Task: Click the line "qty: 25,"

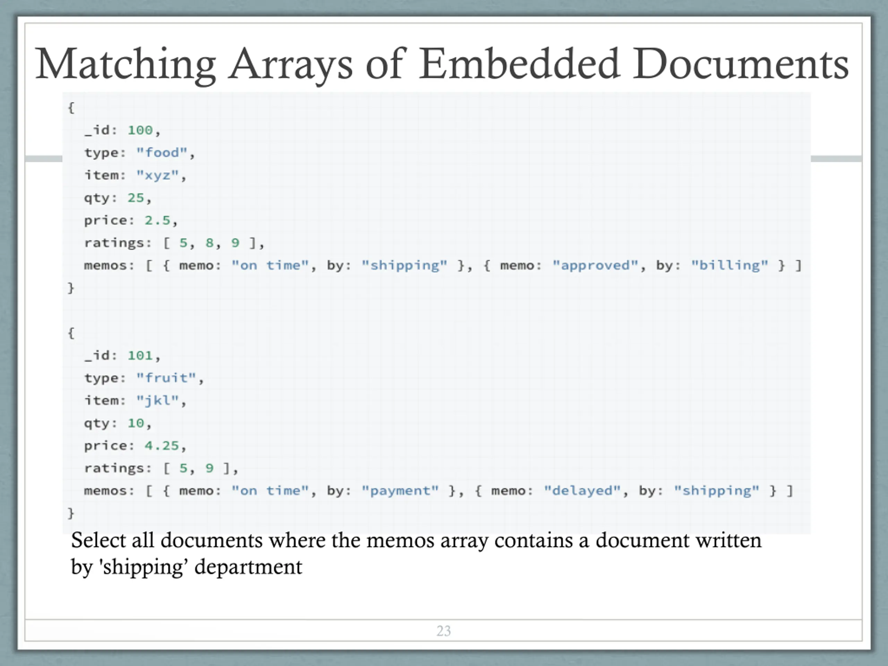Action: 118,198
